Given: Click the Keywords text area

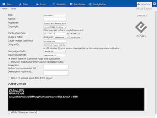Looking at the screenshot, I should tap(56, 67).
